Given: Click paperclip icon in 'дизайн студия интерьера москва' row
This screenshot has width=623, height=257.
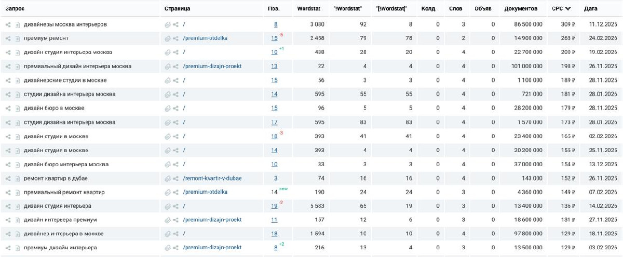Looking at the screenshot, I should pos(168,52).
